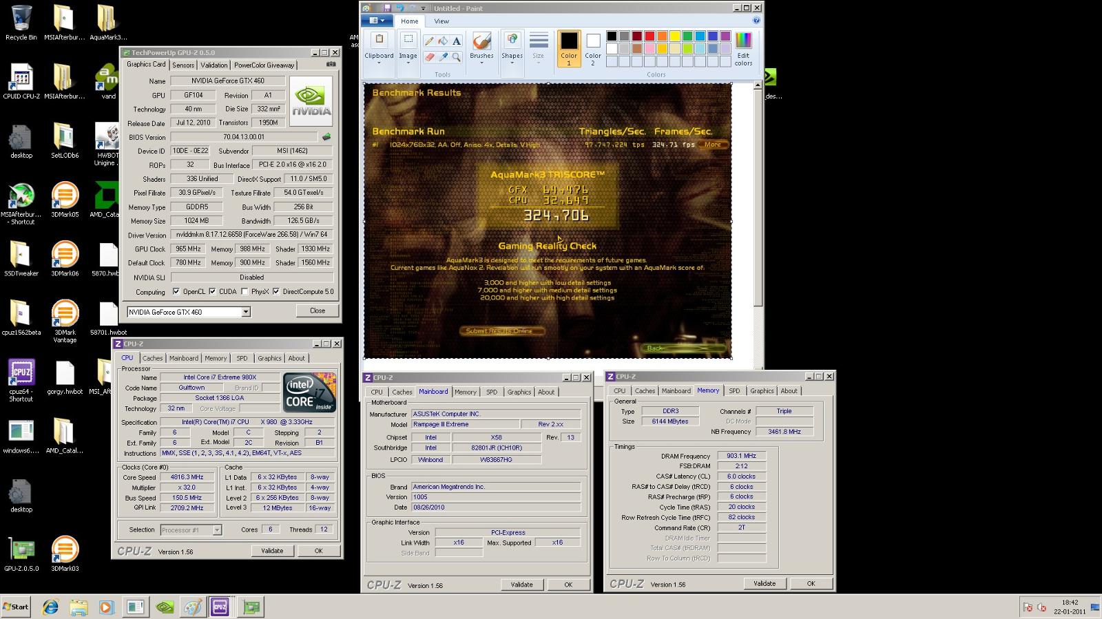Click Edit colors button in Paint

743,49
